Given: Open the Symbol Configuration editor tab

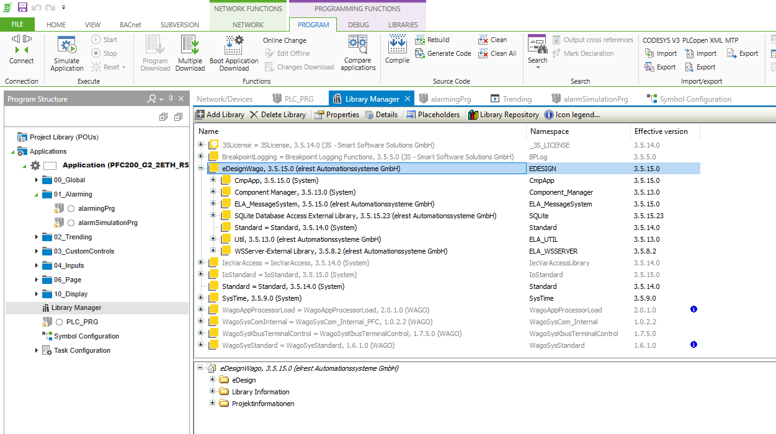Looking at the screenshot, I should point(695,99).
